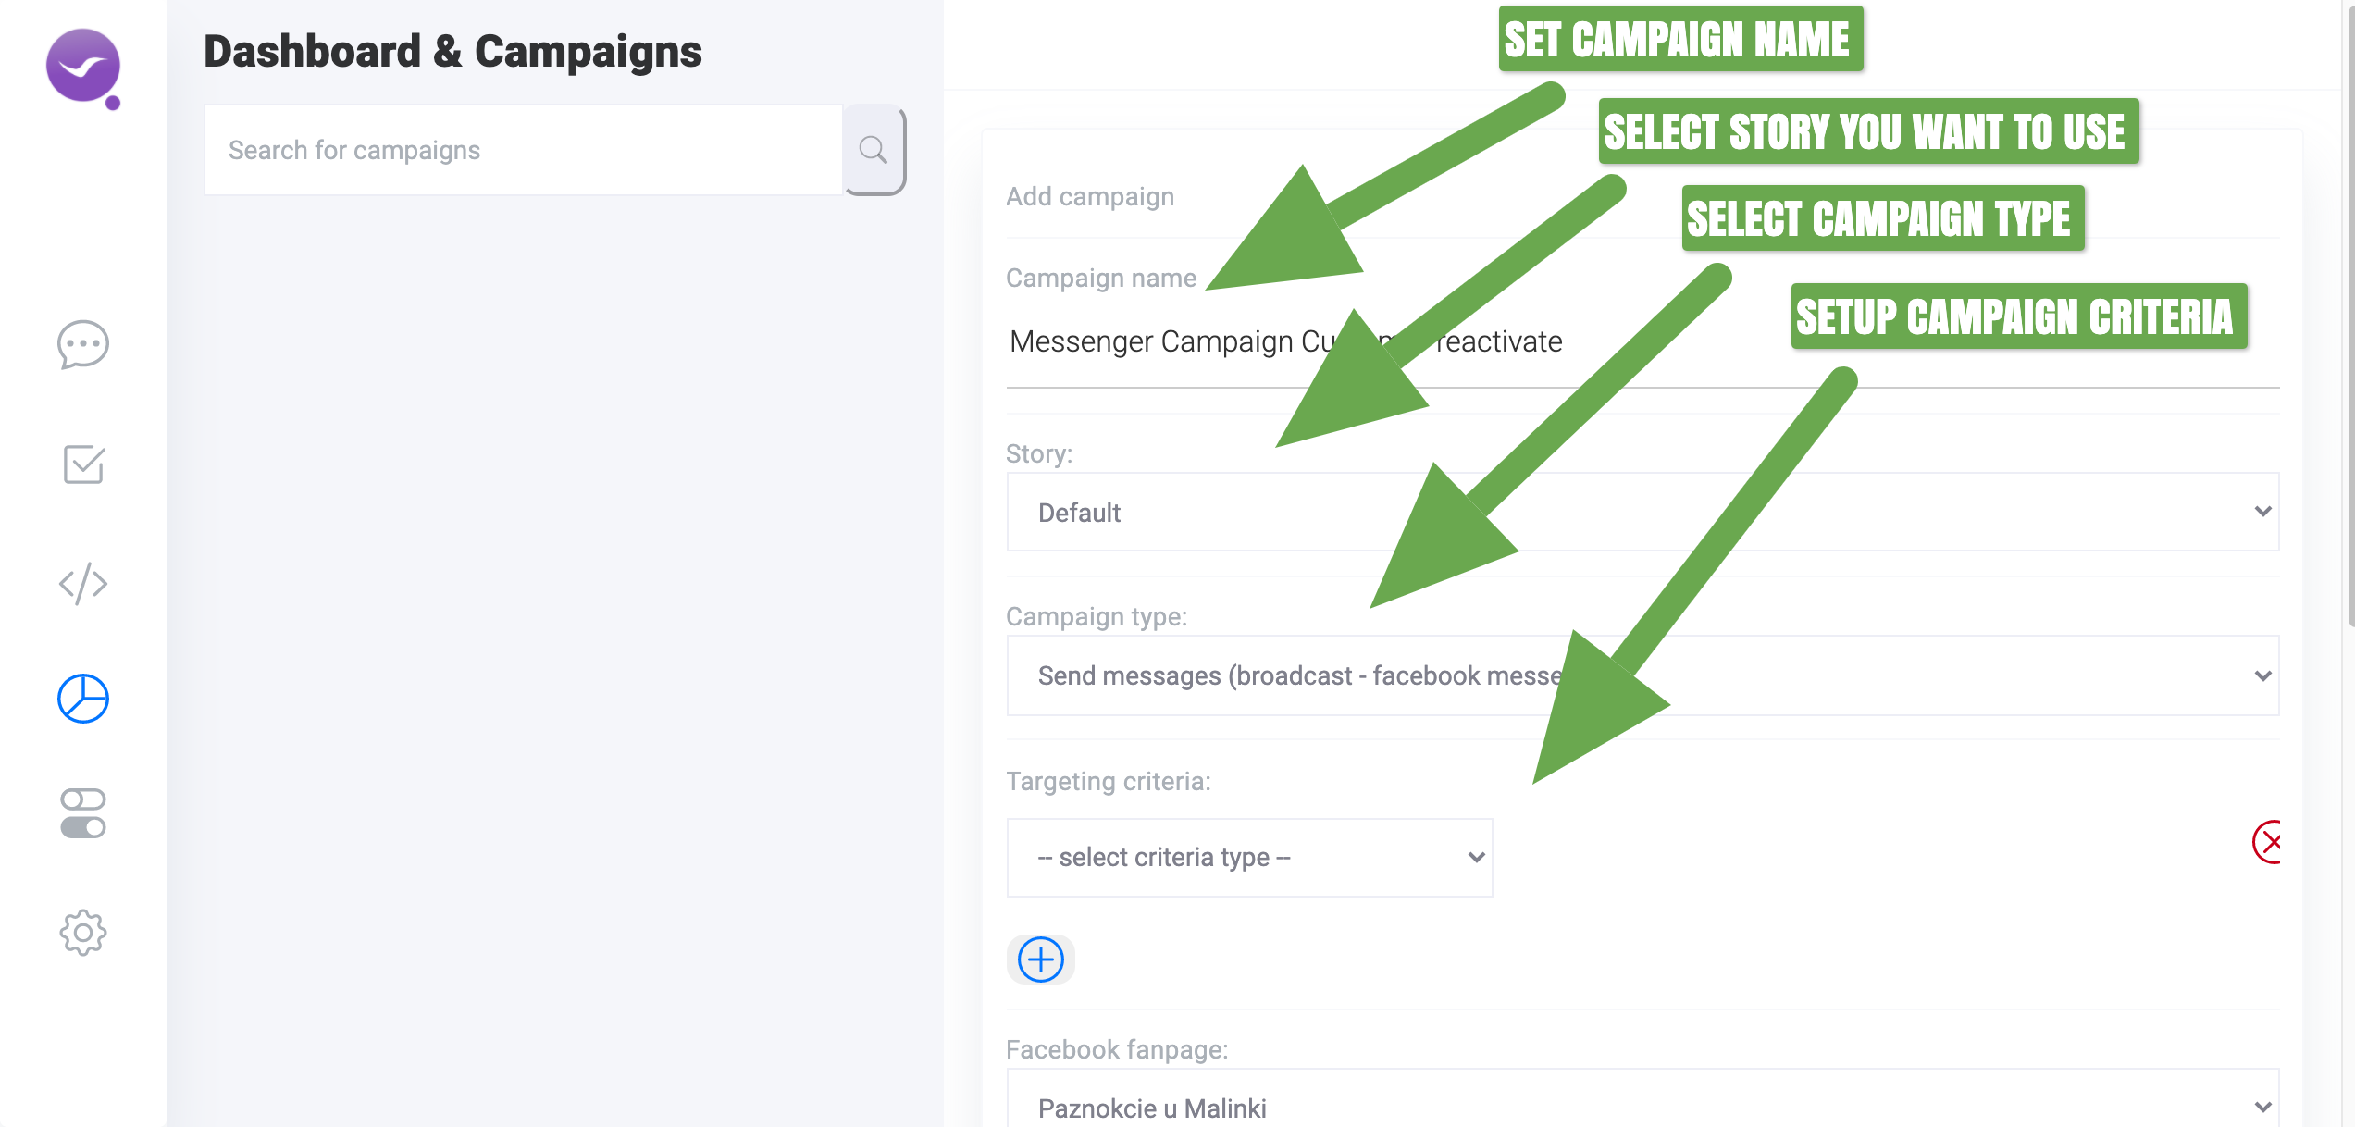Open the toggles switches sidebar icon

83,813
